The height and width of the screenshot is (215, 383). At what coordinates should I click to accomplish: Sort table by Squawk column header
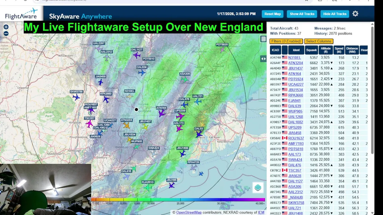(x=311, y=50)
